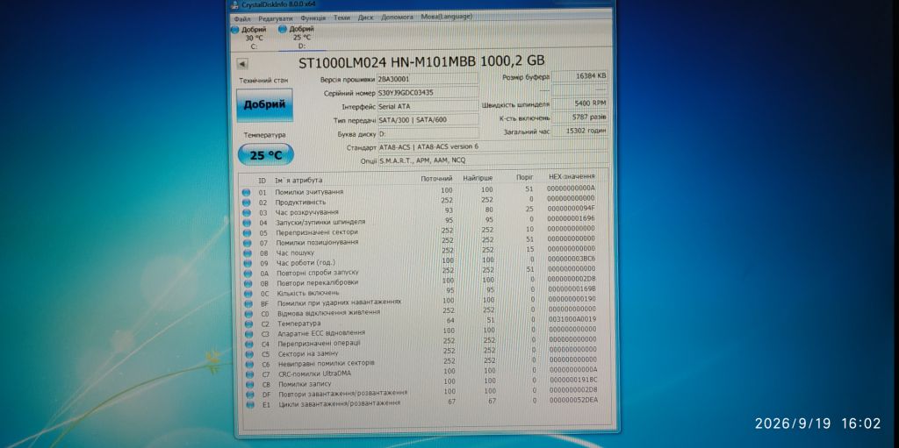
Task: Open the Файл menu
Action: pyautogui.click(x=242, y=18)
